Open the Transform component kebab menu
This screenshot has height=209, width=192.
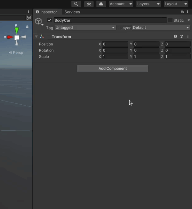[188, 36]
